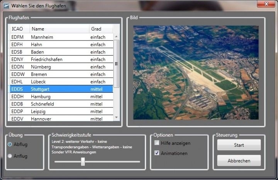
Task: Enable the Hilfe anzeigen checkbox
Action: 157,143
